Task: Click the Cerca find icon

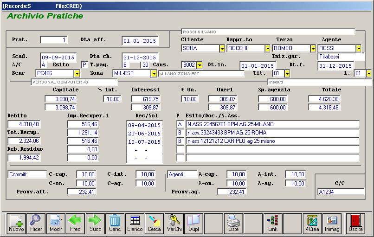Action: (x=155, y=224)
